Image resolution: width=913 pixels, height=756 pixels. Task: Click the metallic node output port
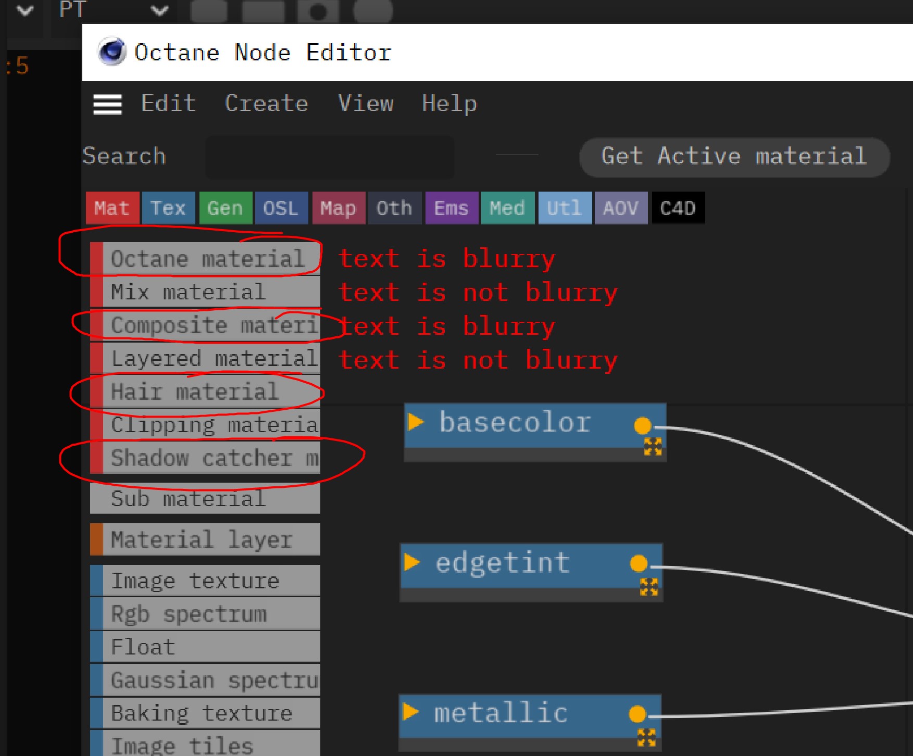tap(637, 714)
